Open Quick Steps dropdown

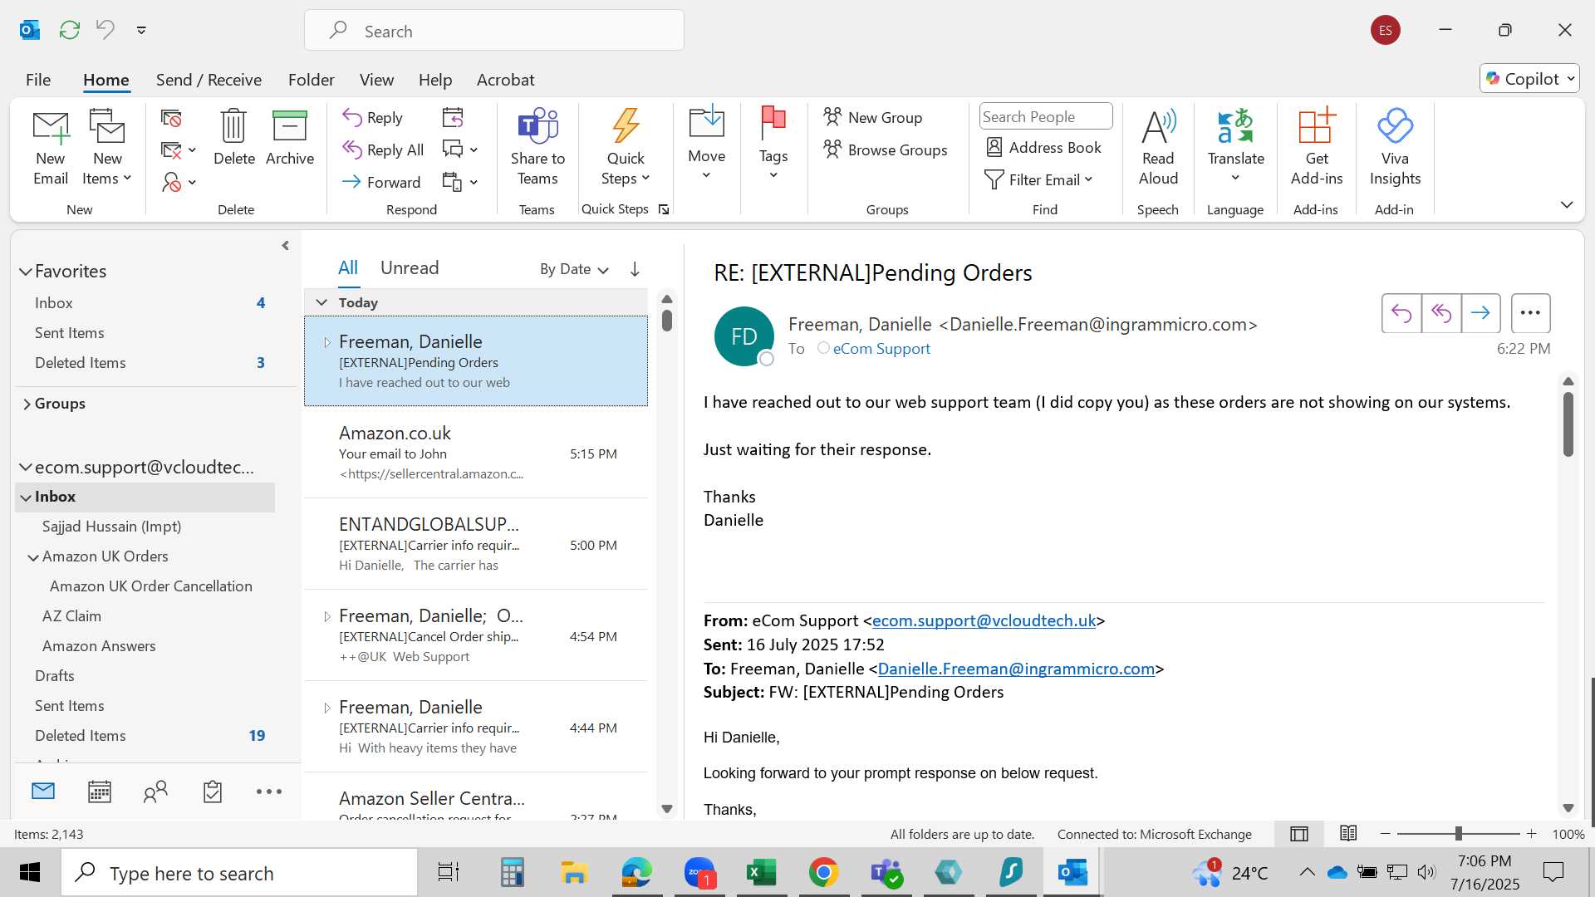(x=626, y=148)
